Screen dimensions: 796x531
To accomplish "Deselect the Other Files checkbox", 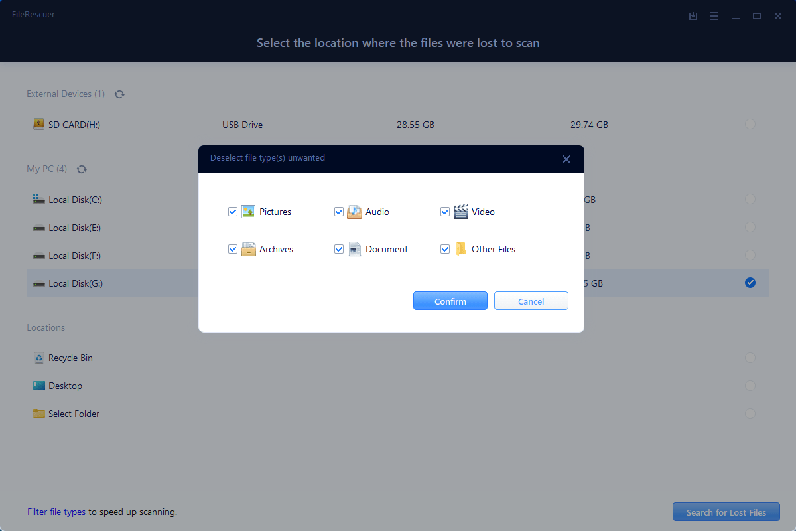I will point(445,249).
